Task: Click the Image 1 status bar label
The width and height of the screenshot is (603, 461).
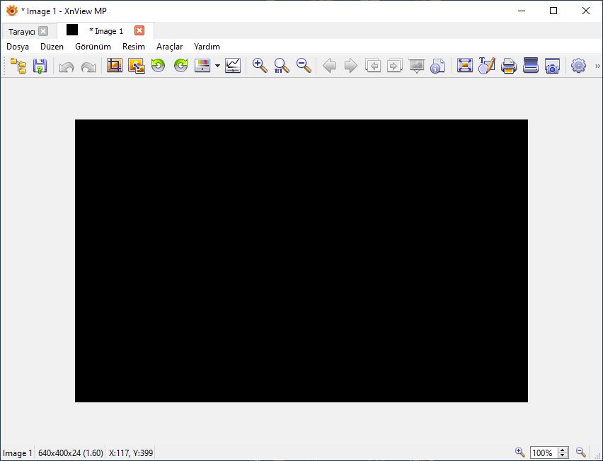Action: [x=18, y=453]
